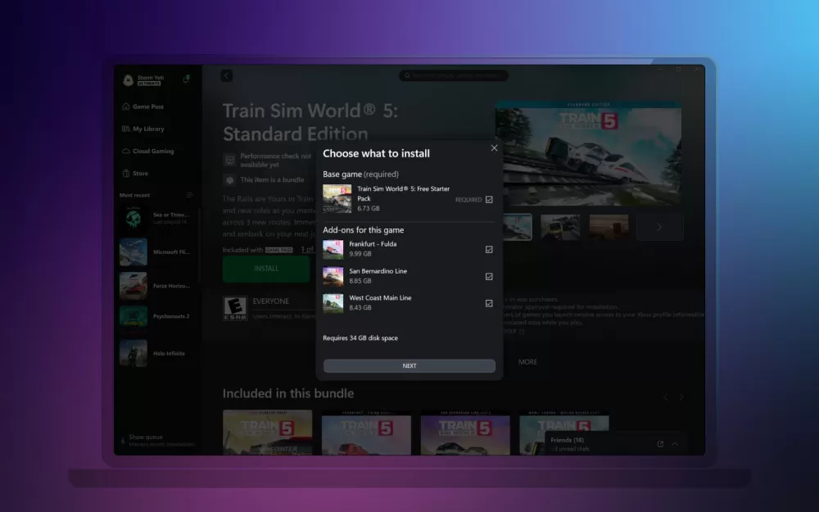Switch to Cloud Gaming

[147, 151]
